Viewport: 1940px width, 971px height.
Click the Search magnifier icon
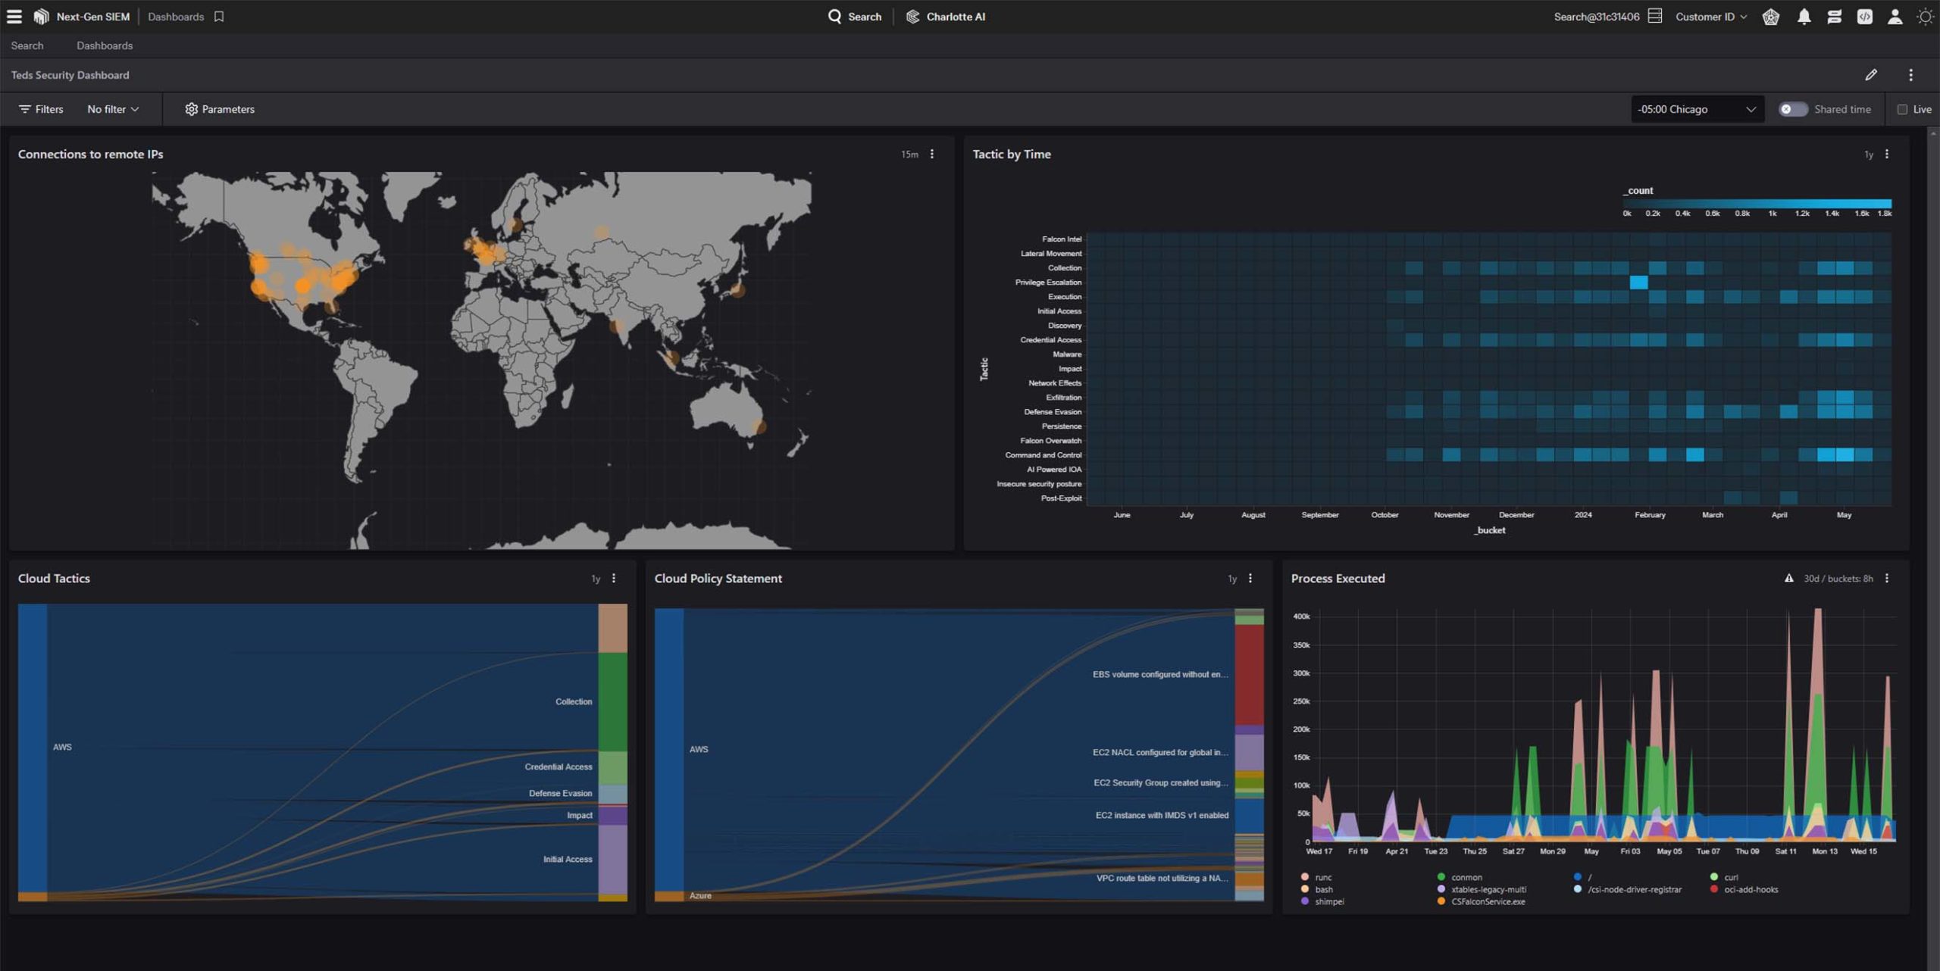[834, 16]
